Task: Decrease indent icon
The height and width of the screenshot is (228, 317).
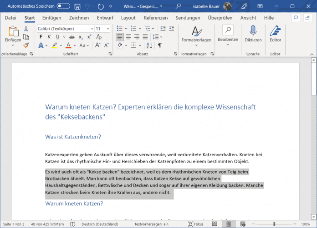Action: pos(163,29)
